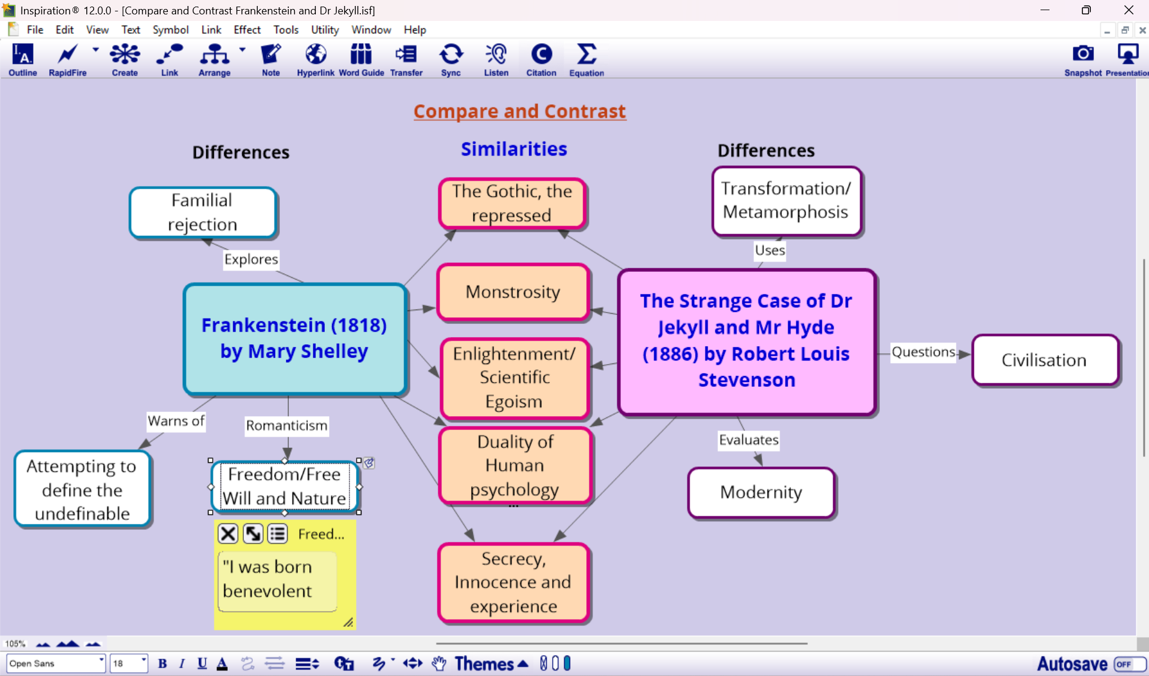The image size is (1149, 676).
Task: Open the Equation editor
Action: 586,60
